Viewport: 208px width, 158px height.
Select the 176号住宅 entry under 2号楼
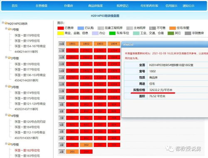(x=27, y=64)
